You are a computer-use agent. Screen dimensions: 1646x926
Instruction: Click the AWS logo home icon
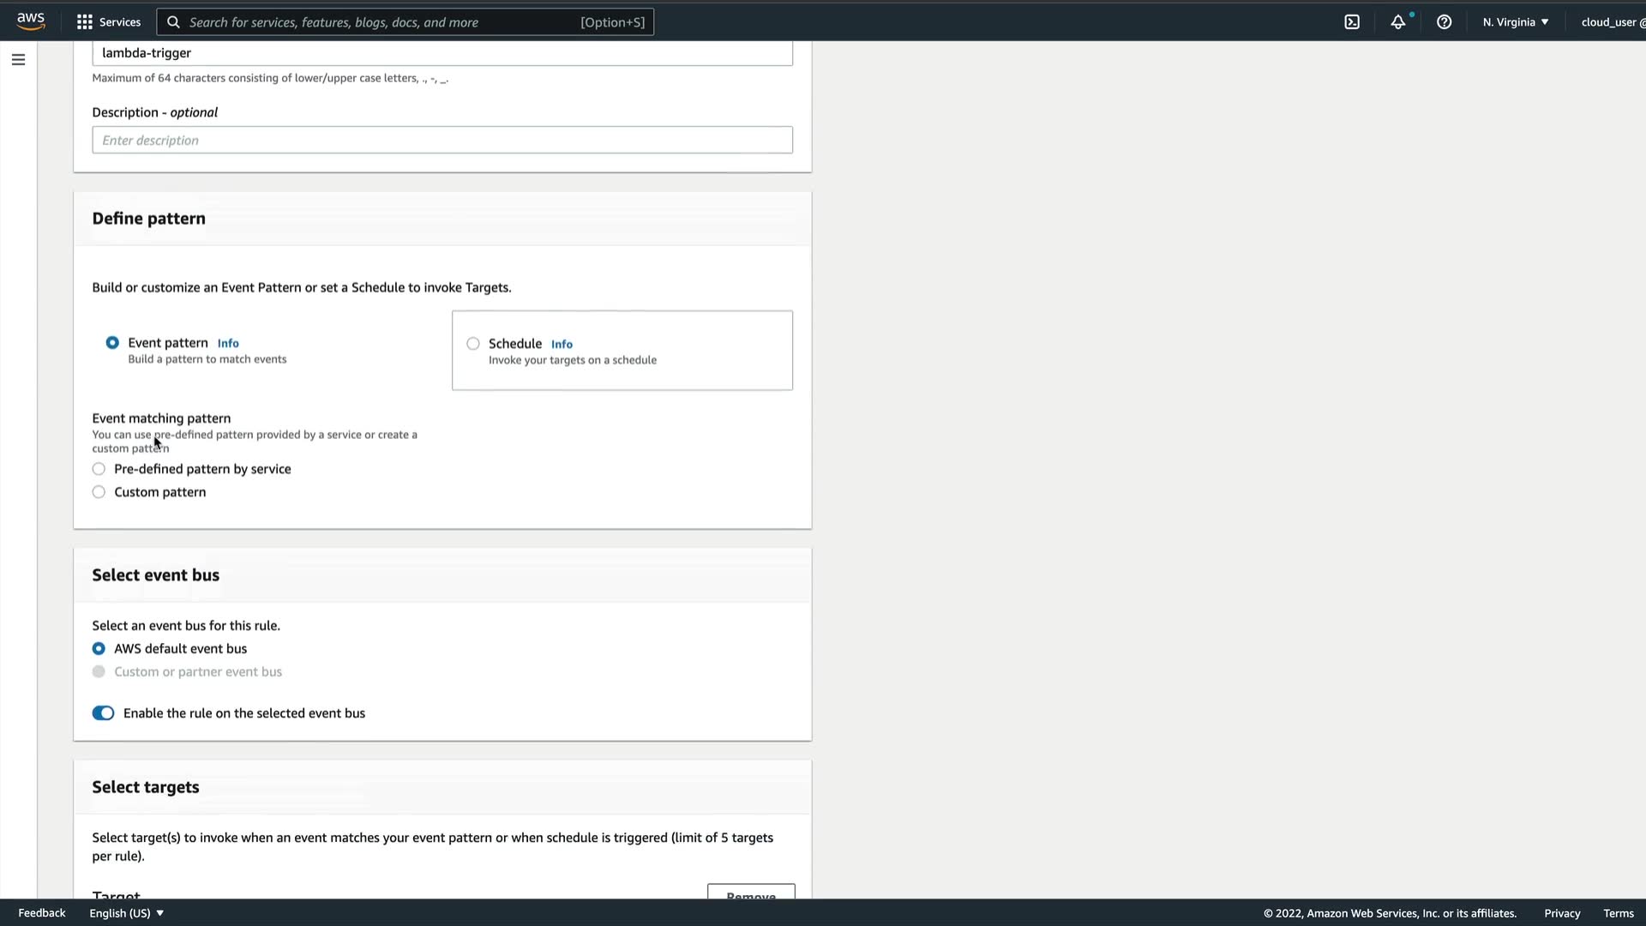pos(31,21)
